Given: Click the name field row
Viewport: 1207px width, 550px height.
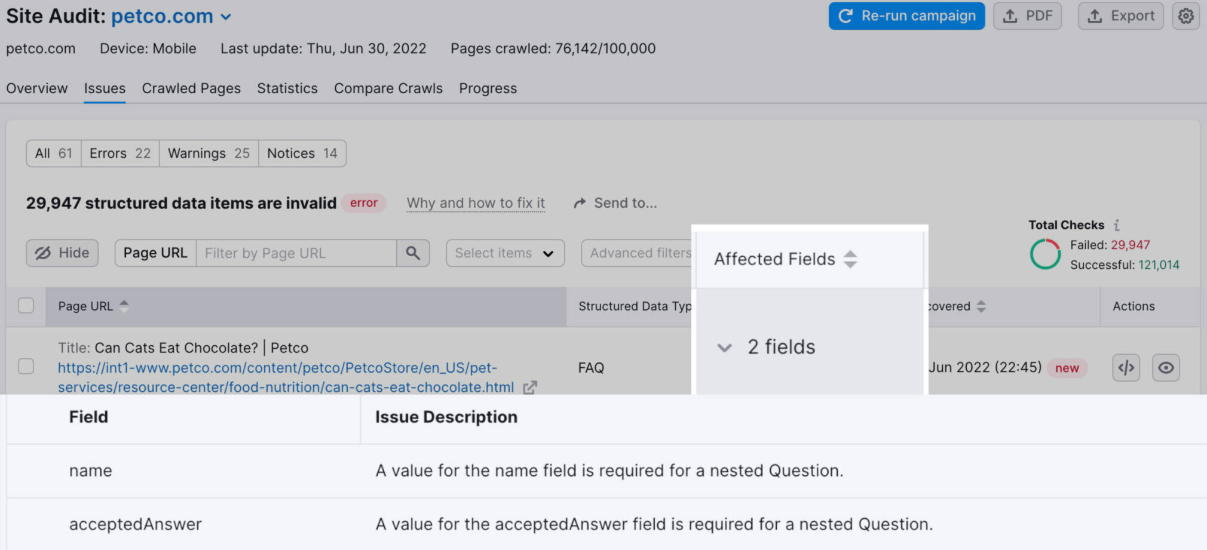Looking at the screenshot, I should (x=606, y=471).
